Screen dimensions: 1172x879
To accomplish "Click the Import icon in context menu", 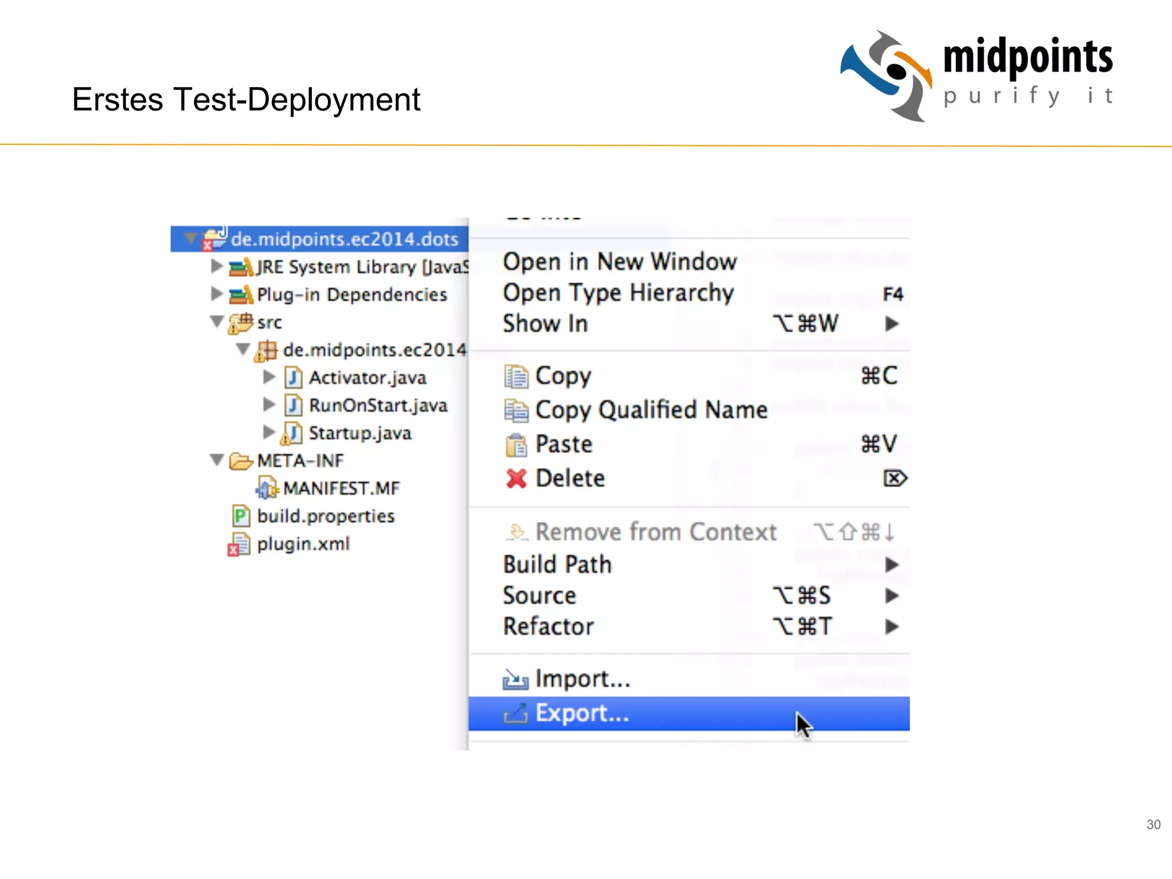I will tap(515, 679).
